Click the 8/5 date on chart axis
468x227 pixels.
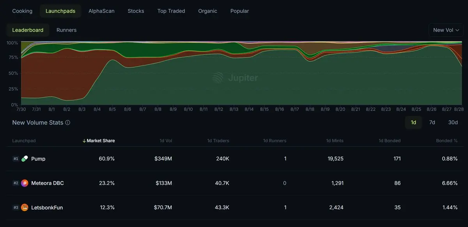click(x=112, y=110)
